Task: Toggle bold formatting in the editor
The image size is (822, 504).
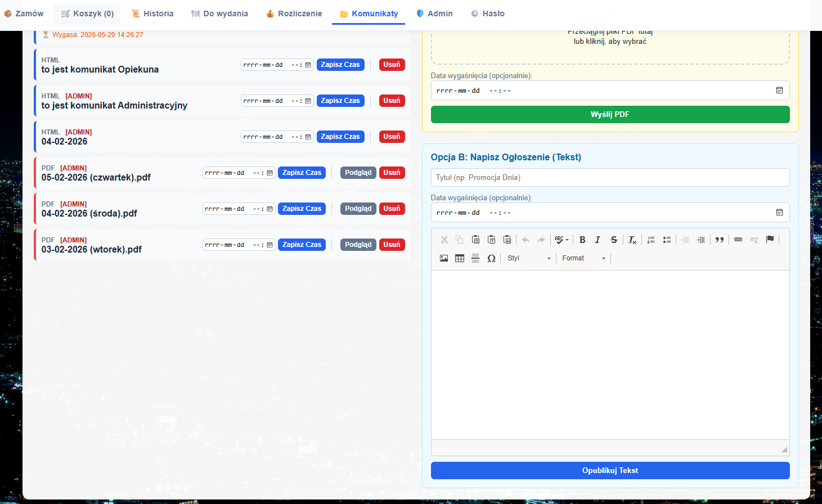Action: click(x=582, y=240)
